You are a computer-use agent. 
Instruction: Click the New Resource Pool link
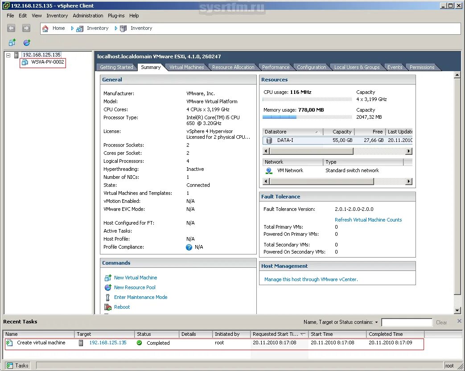pos(135,287)
